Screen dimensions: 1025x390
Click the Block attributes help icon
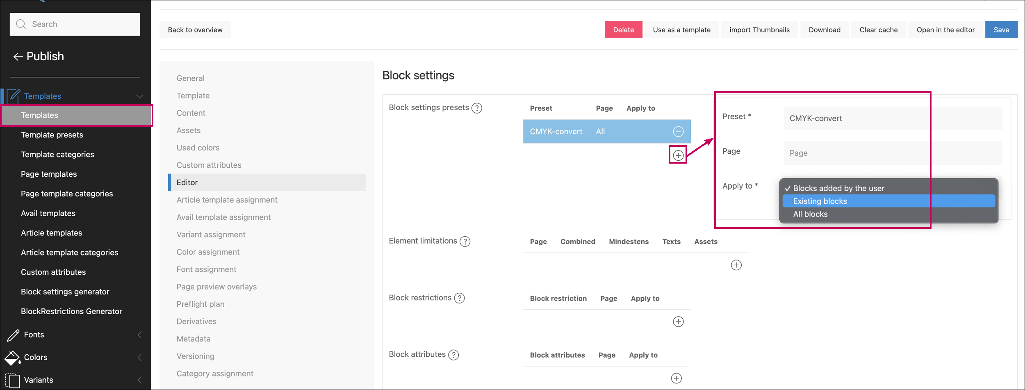click(x=453, y=355)
